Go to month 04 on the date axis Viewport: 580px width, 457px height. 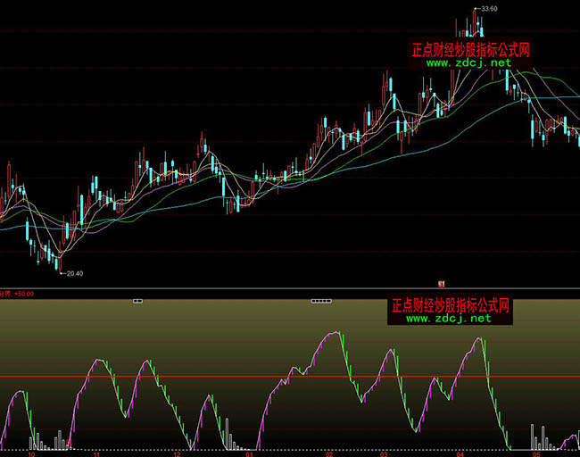point(460,453)
